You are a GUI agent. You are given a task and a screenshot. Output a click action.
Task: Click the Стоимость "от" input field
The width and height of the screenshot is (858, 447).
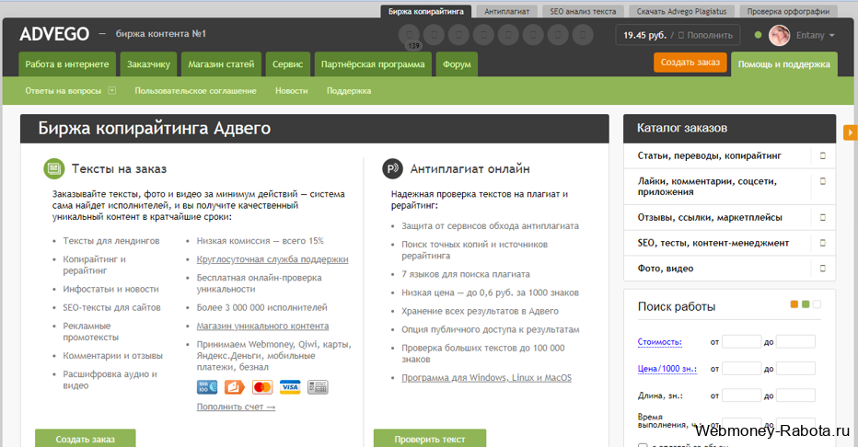coord(741,342)
